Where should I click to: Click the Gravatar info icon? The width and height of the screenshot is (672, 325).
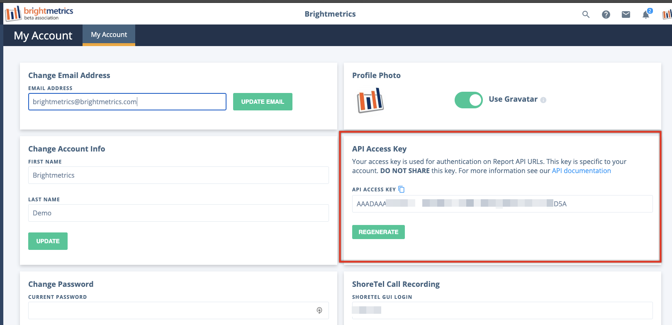pyautogui.click(x=543, y=100)
